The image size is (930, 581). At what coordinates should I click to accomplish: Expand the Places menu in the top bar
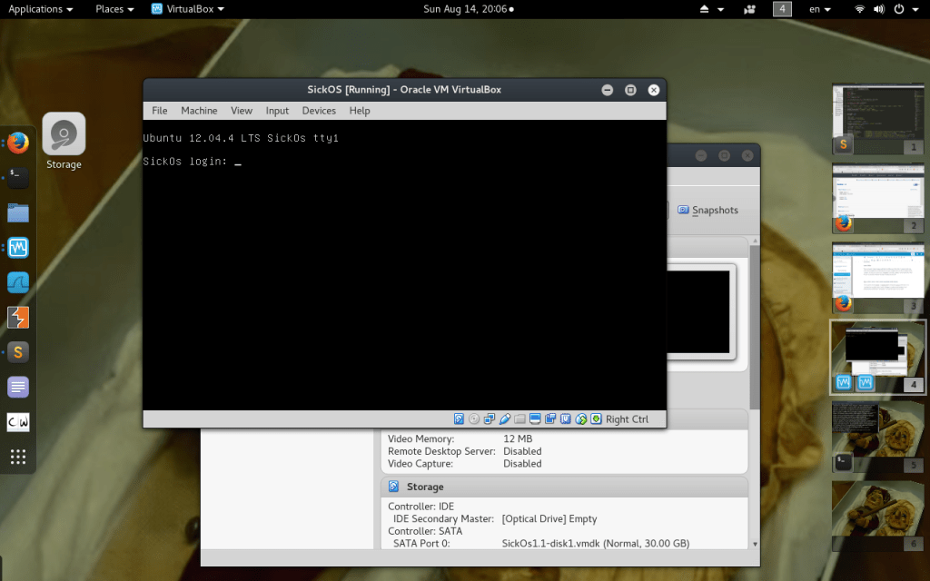click(108, 9)
